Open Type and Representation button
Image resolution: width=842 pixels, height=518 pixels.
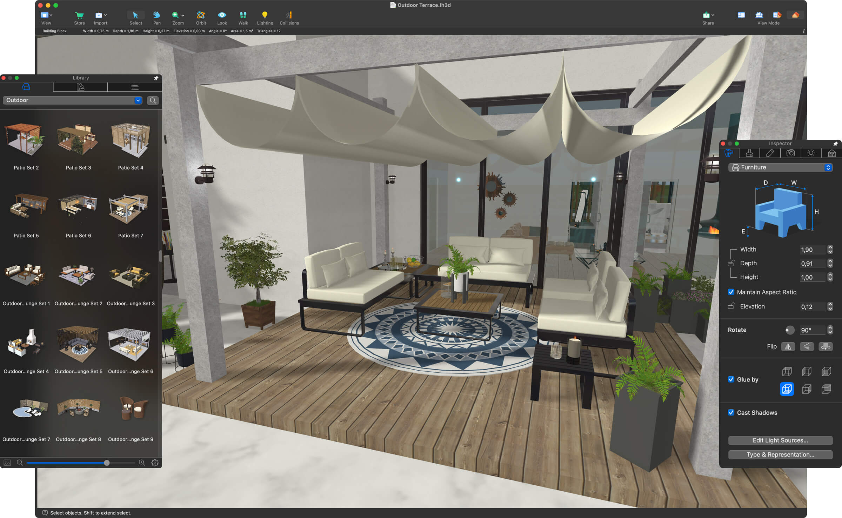(x=780, y=454)
